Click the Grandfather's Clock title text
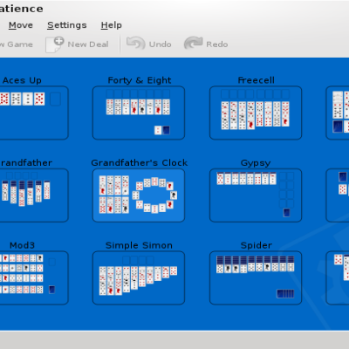349x349 pixels. coord(140,162)
